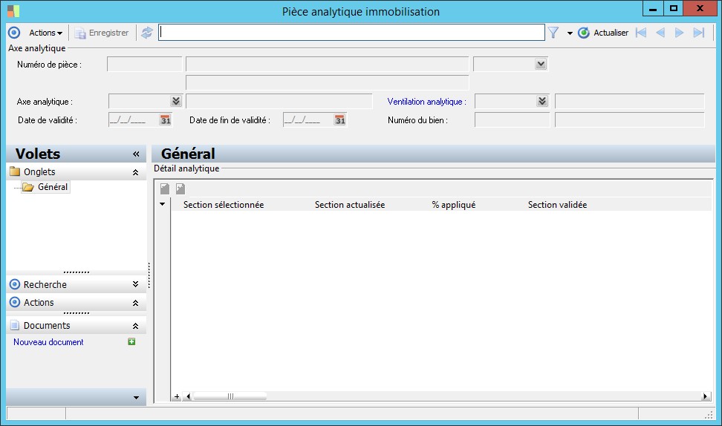The image size is (722, 426).
Task: Go to the last record arrow
Action: point(698,33)
